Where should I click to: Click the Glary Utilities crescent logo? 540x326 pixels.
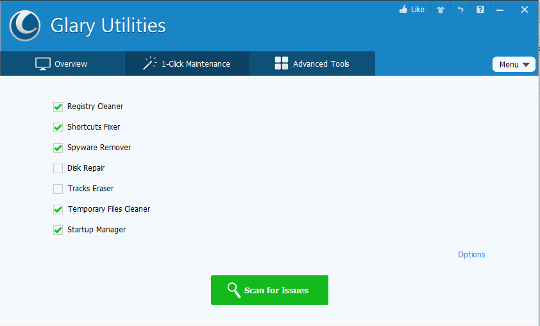tap(25, 26)
